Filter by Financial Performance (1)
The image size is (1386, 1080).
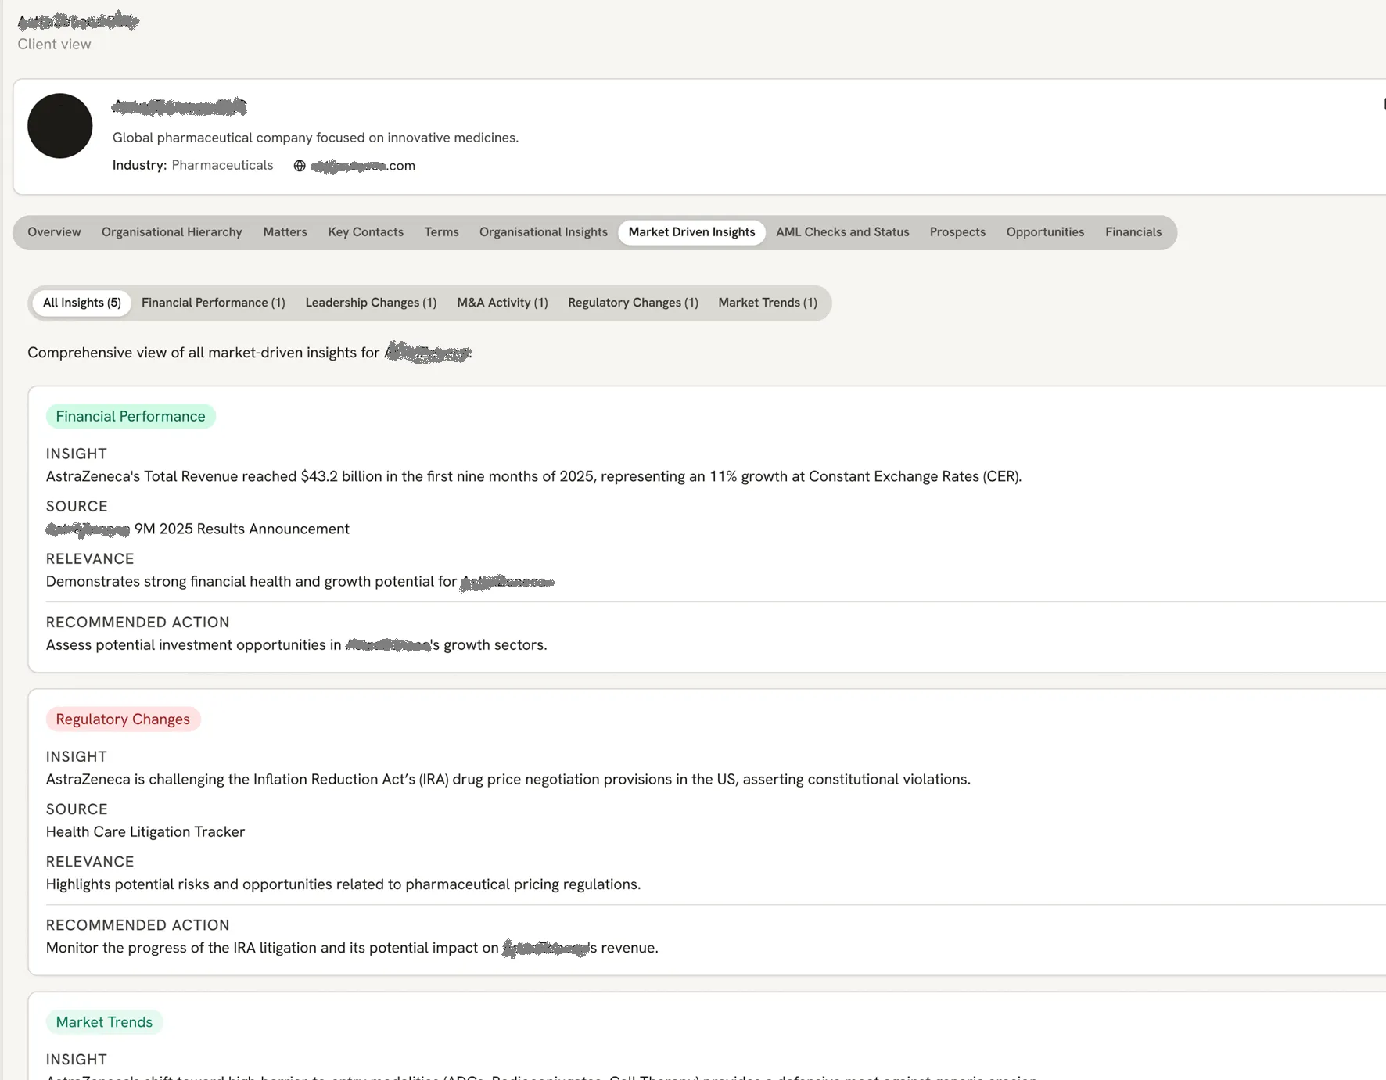point(213,303)
